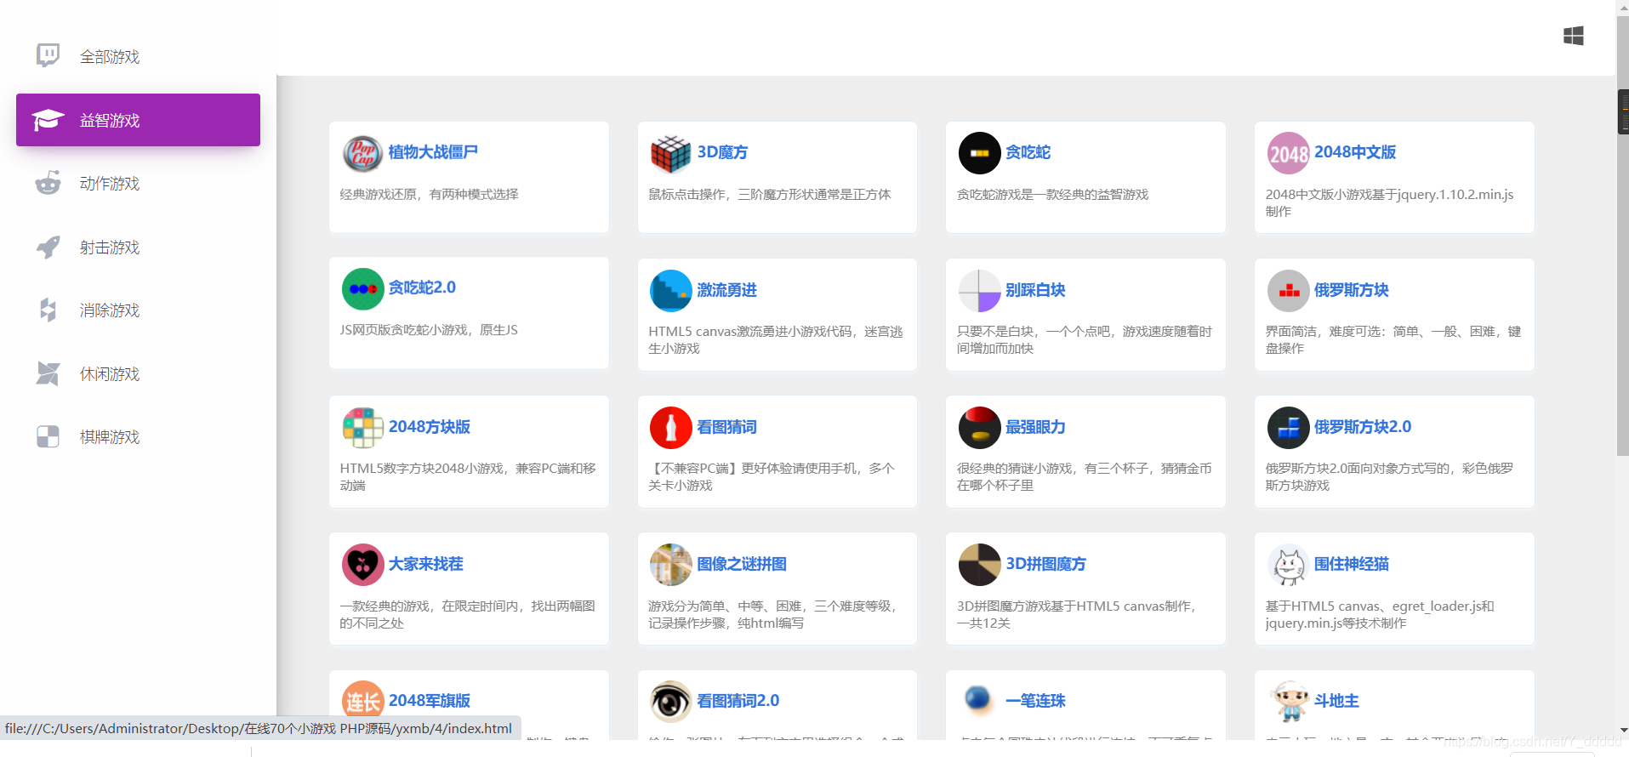This screenshot has width=1629, height=757.
Task: Select 全部游戏 in the sidebar
Action: tap(138, 57)
